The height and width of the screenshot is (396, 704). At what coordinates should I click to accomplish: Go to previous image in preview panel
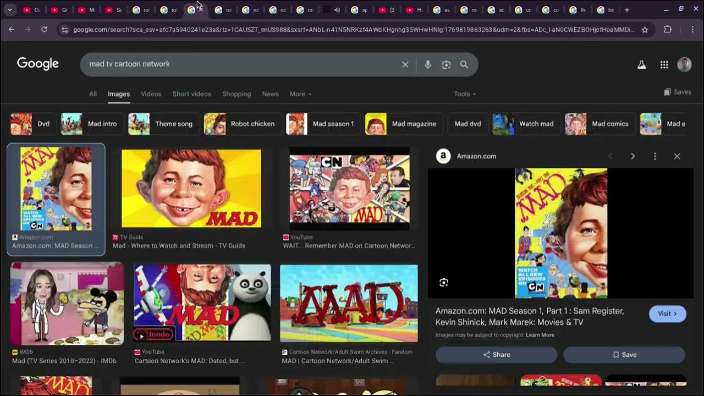610,156
